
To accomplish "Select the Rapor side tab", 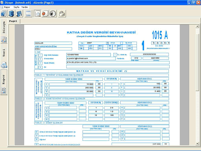I will tap(4, 79).
